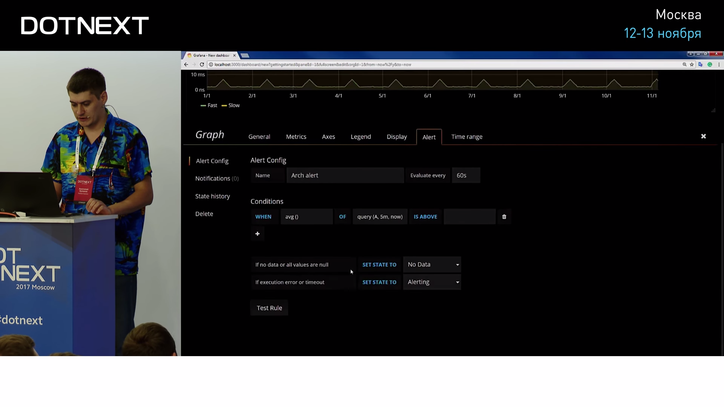Click the Test Rule button
724x407 pixels.
pos(269,308)
